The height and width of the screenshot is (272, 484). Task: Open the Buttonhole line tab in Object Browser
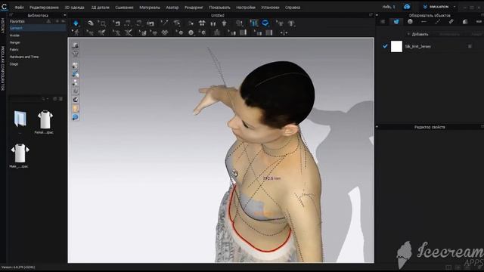pos(423,22)
